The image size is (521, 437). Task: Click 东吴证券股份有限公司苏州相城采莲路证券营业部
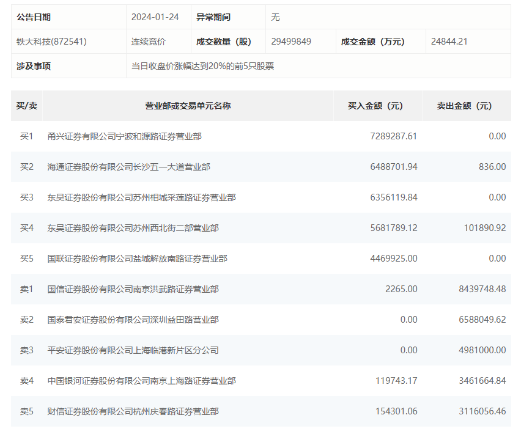pos(141,197)
